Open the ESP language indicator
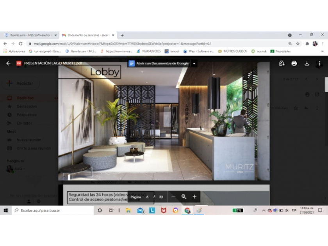Viewport: 328px width, 246px height. [x=294, y=210]
